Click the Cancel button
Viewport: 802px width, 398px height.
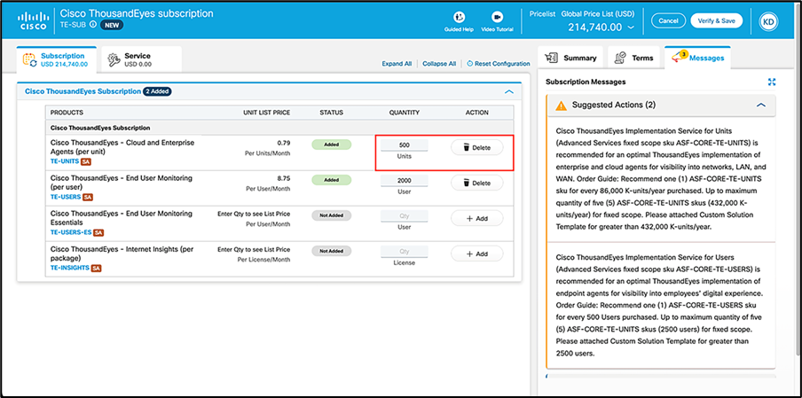668,21
